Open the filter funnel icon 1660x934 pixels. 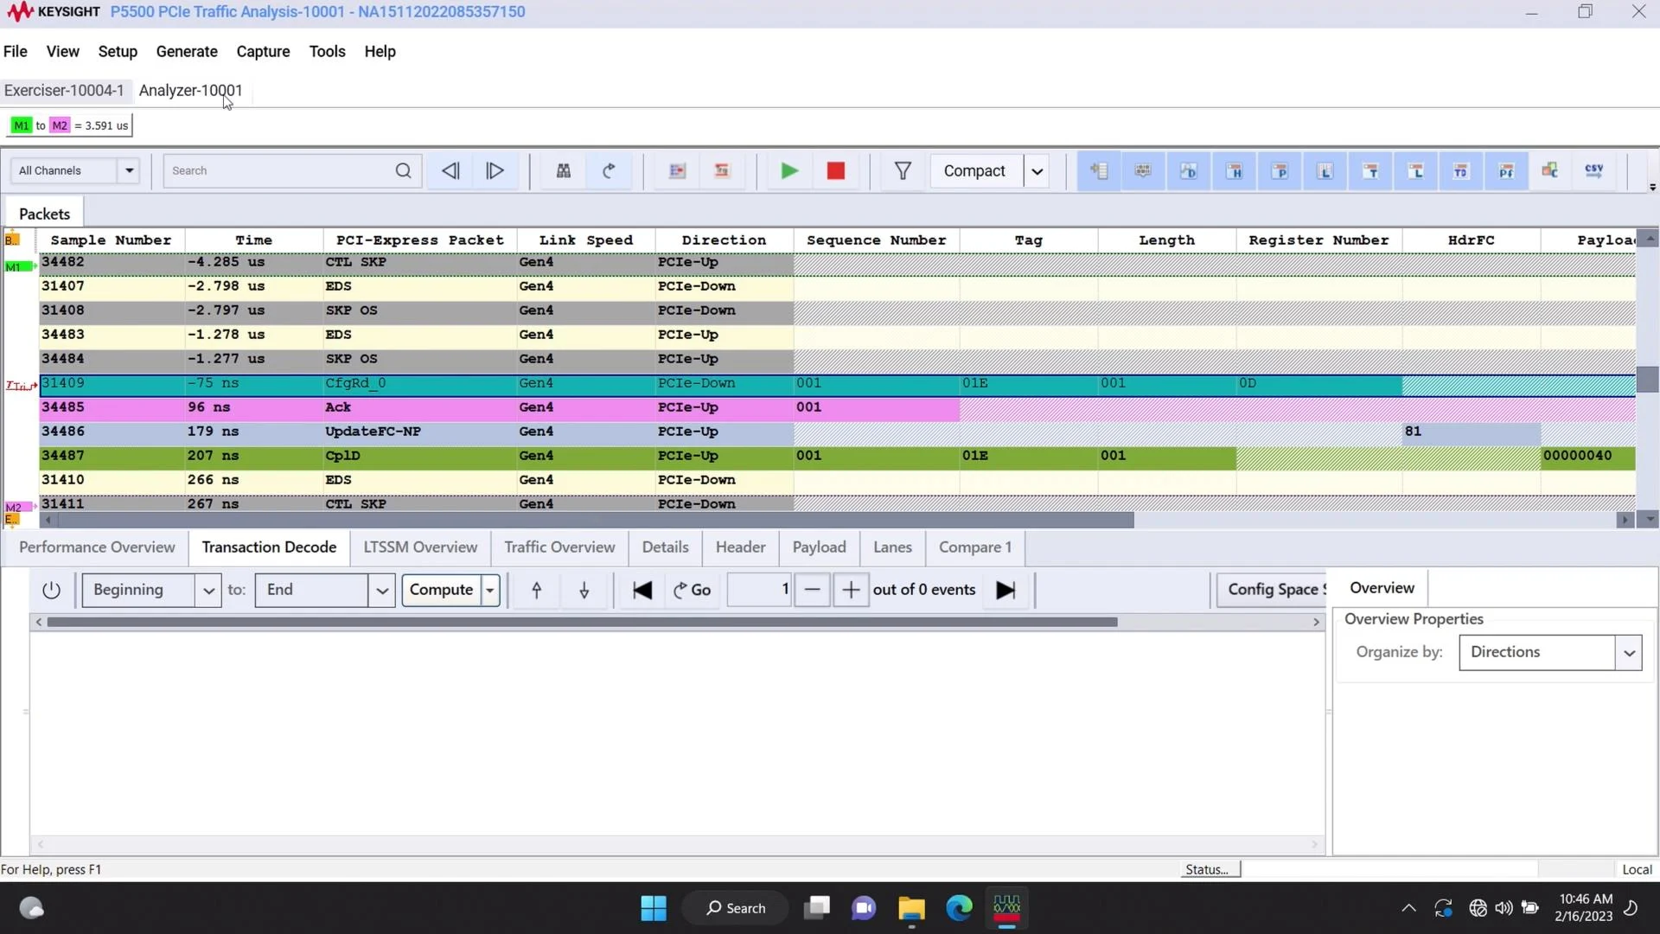tap(903, 170)
